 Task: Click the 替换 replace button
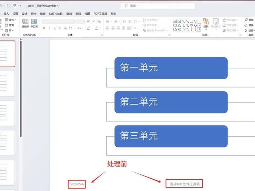(x=249, y=25)
